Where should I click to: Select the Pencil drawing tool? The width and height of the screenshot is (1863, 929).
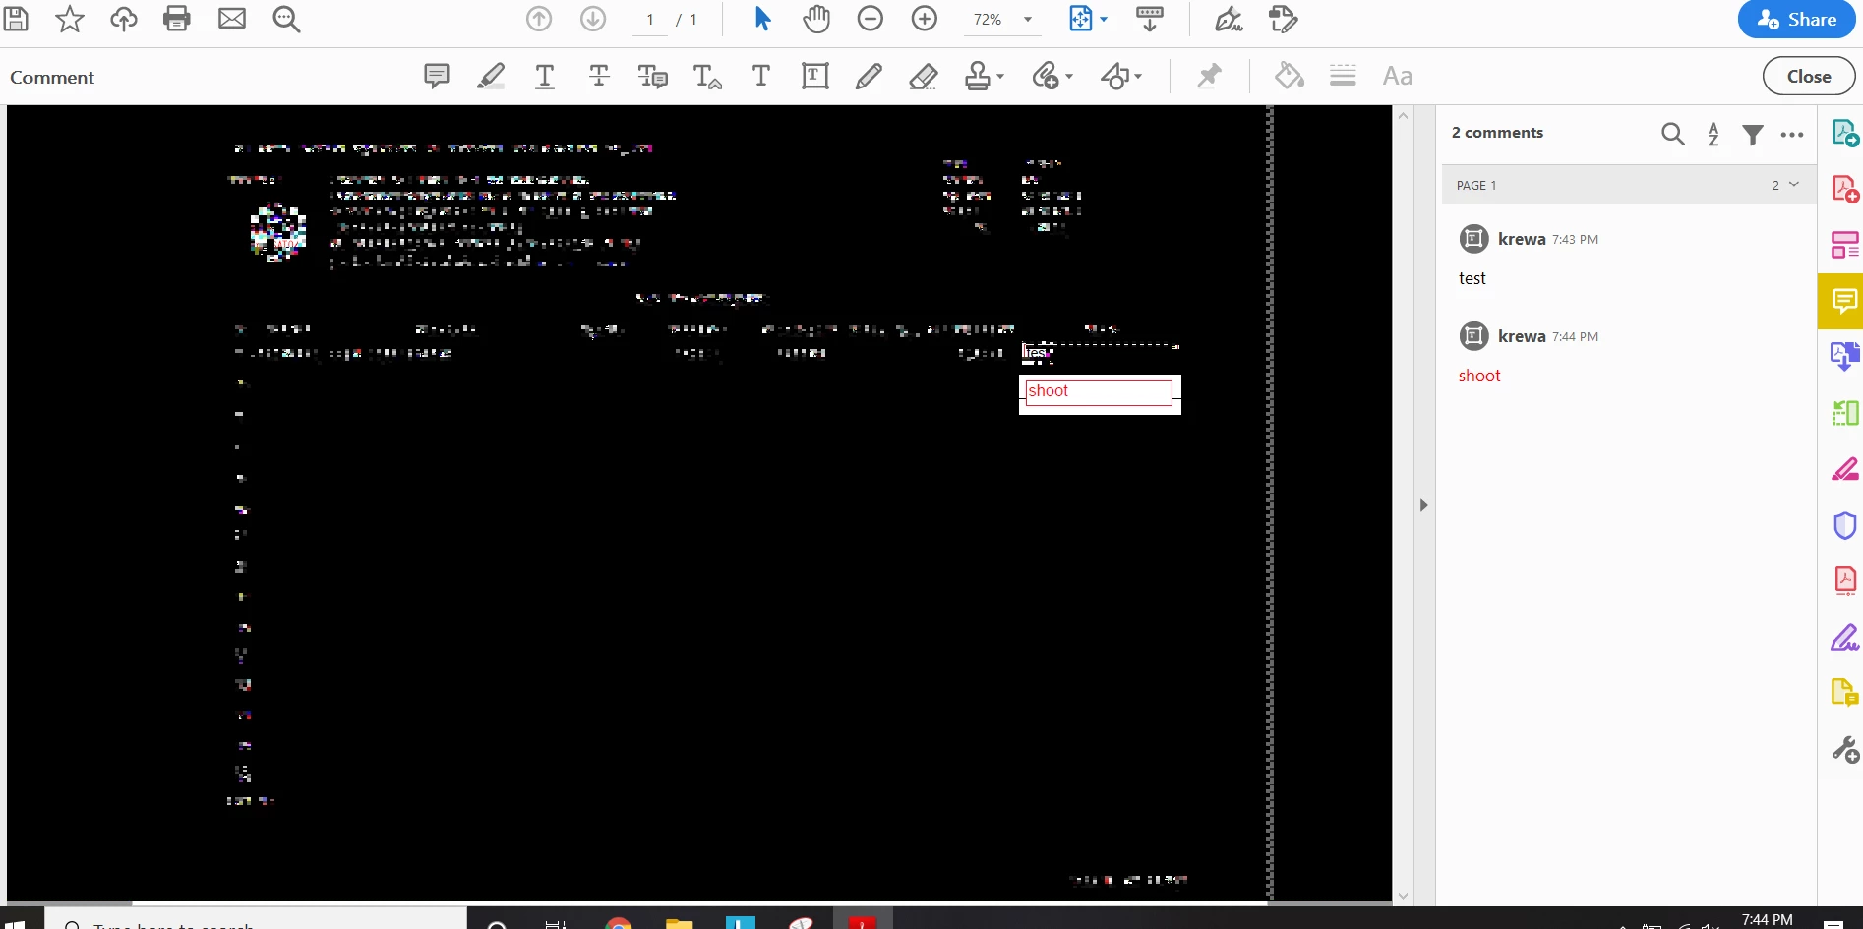869,76
